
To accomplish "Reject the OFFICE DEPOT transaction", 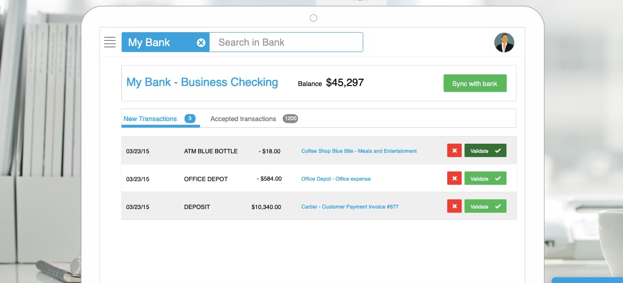I will pyautogui.click(x=454, y=179).
